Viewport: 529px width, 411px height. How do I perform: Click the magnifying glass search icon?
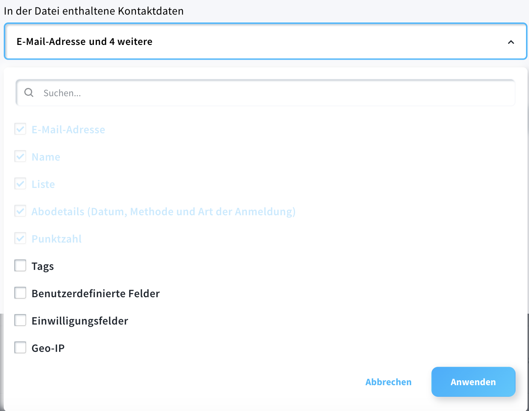point(29,92)
